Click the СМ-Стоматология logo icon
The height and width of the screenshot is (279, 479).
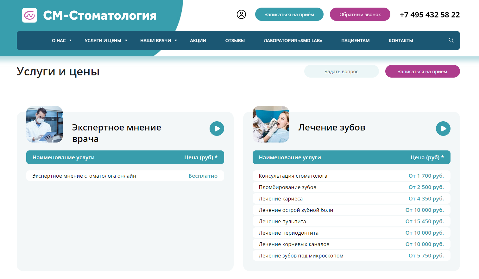(x=30, y=15)
